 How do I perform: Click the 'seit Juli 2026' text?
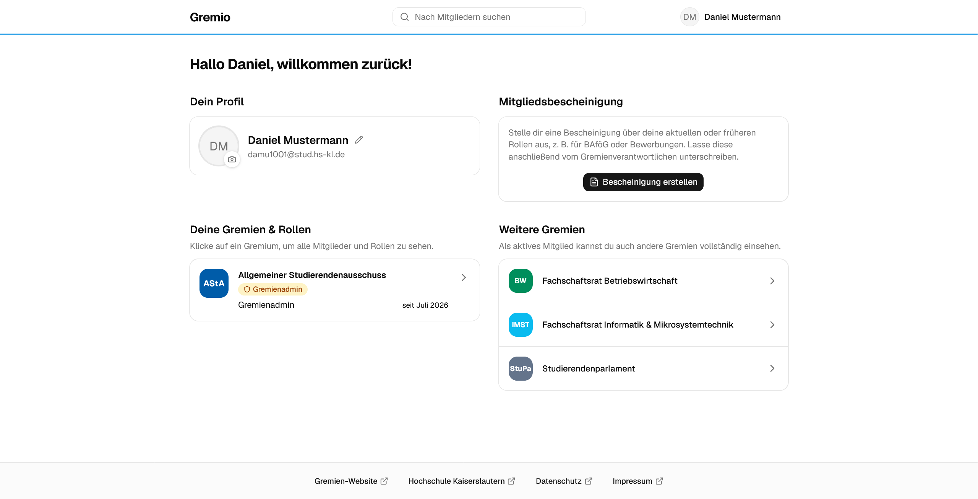tap(425, 305)
